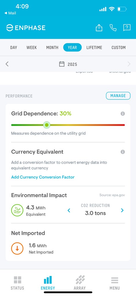This screenshot has height=296, width=136.
Task: Open Add Currency Conversion Factor link
Action: 43,177
